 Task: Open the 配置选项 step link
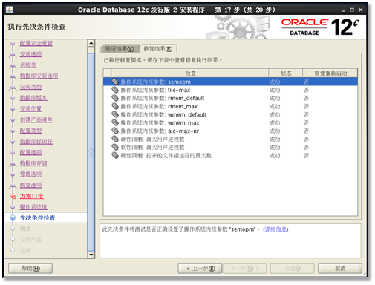coord(30,152)
